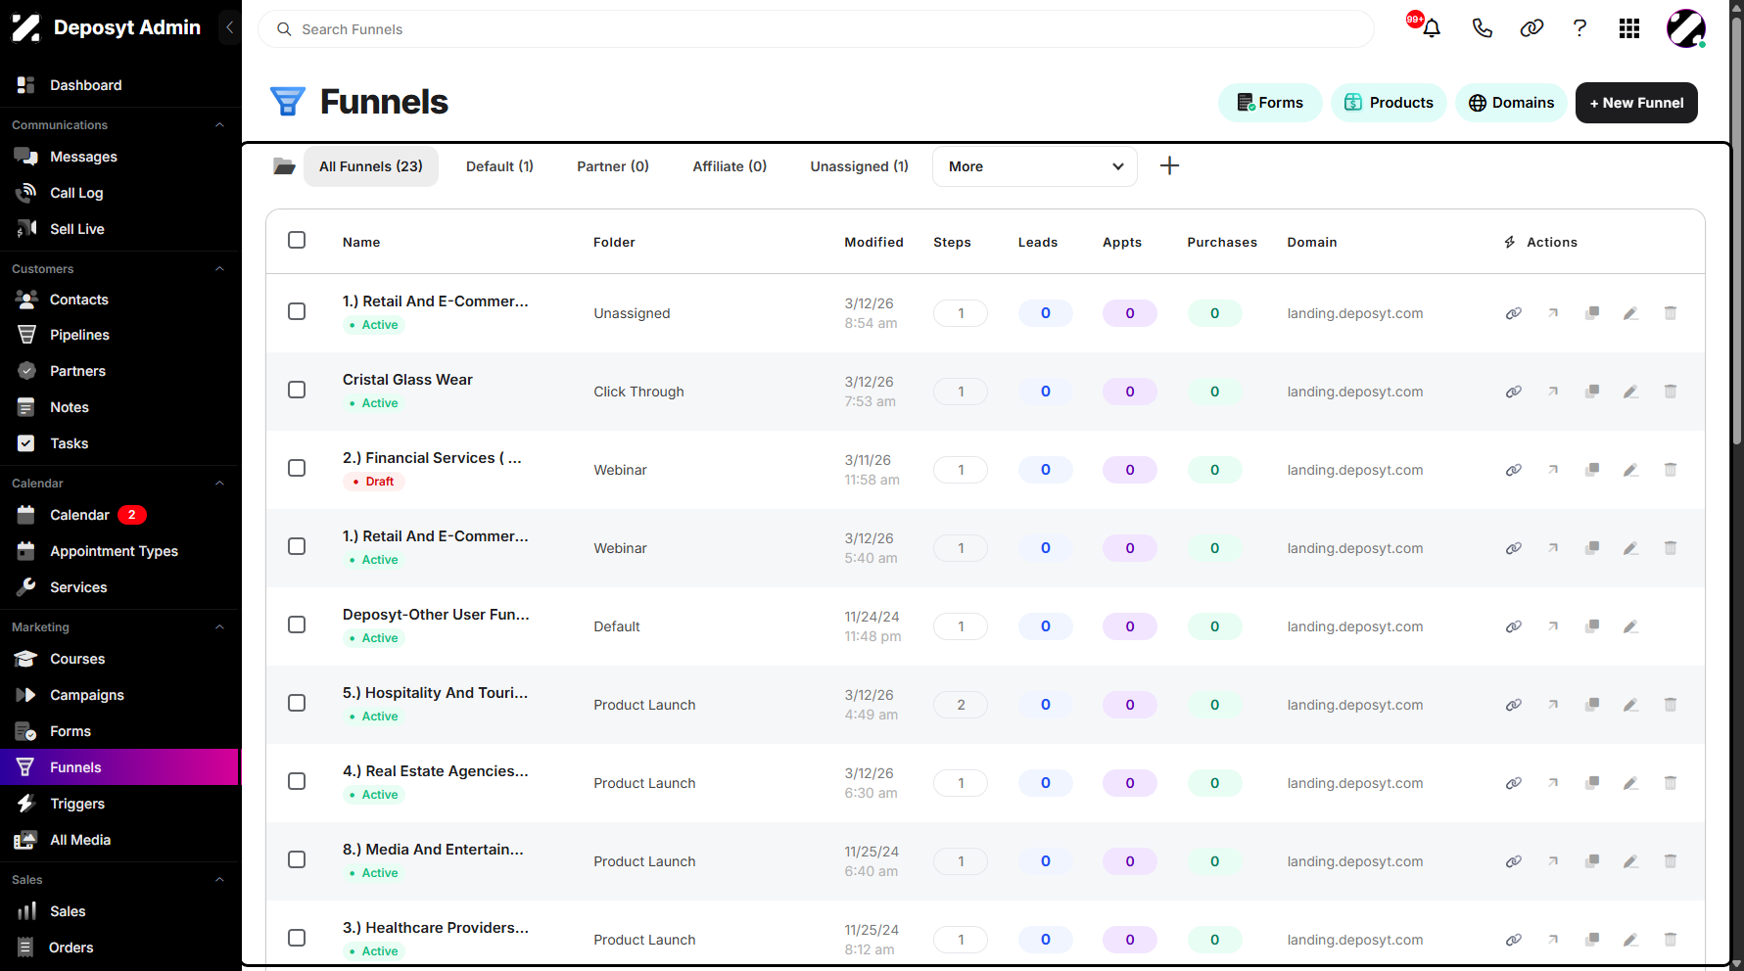Open the Forms button in header
Screen dimensions: 1744x971
click(1270, 103)
